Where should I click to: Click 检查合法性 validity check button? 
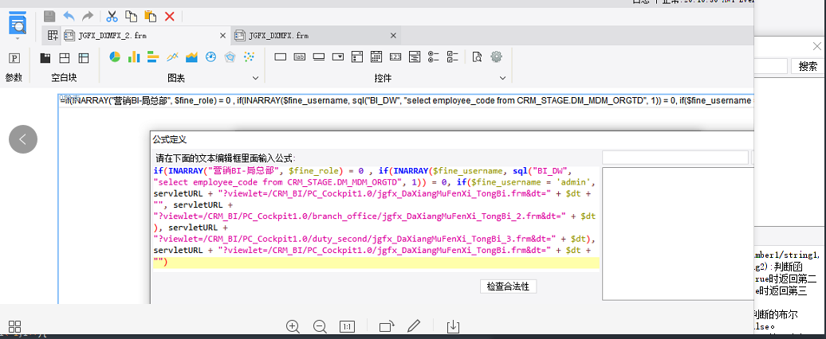tap(508, 286)
